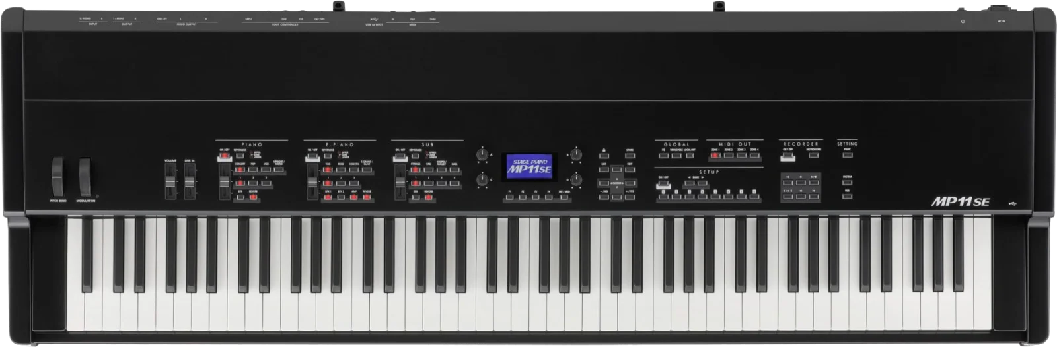Screen dimensions: 1057x347
Task: Click the LINE IN fader
Action: [190, 180]
